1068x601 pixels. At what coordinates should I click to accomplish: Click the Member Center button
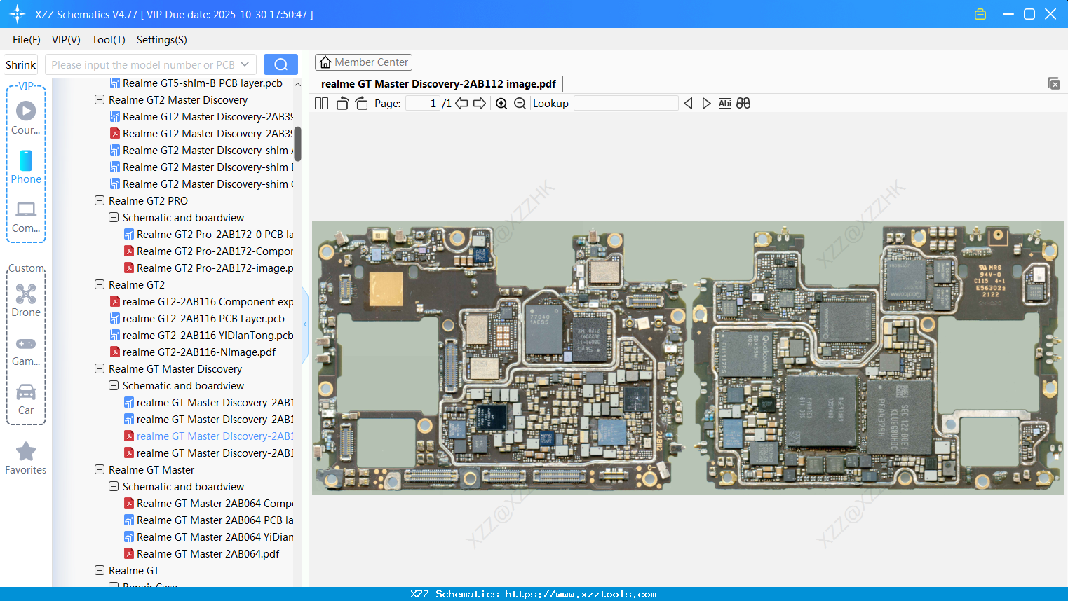[x=363, y=62]
